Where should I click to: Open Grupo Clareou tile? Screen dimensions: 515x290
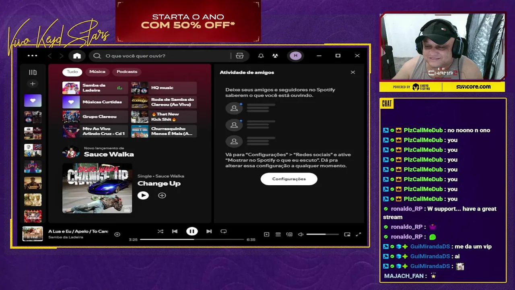click(x=95, y=117)
